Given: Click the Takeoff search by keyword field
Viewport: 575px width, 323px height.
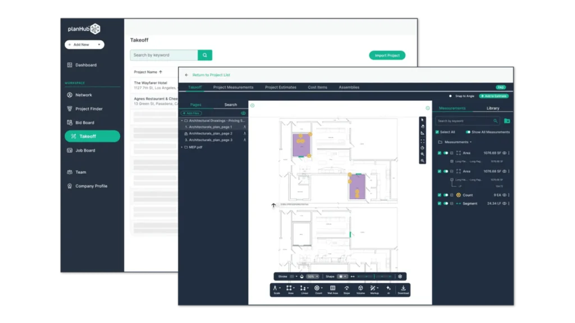Looking at the screenshot, I should click(x=164, y=55).
